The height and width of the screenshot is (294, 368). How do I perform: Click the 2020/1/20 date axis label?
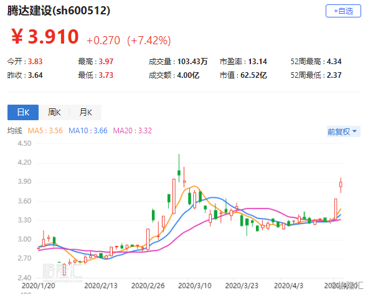(x=39, y=286)
